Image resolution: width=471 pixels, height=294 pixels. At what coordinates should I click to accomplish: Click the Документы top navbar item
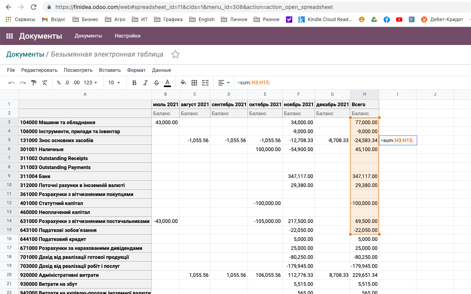click(x=89, y=36)
